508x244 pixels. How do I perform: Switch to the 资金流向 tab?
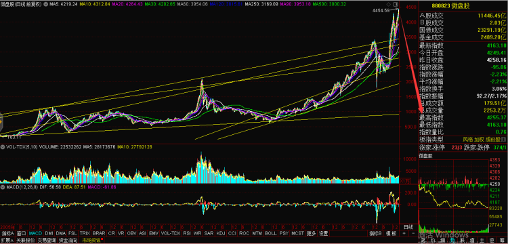(x=68, y=241)
